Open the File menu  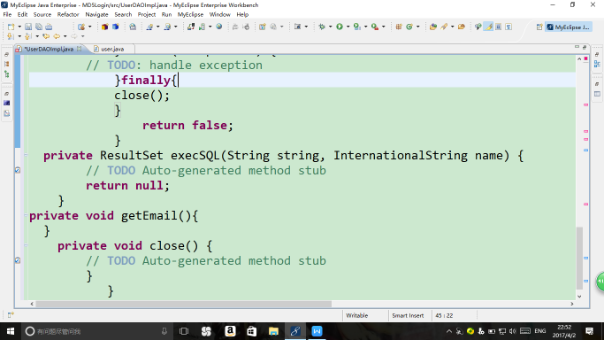click(7, 15)
